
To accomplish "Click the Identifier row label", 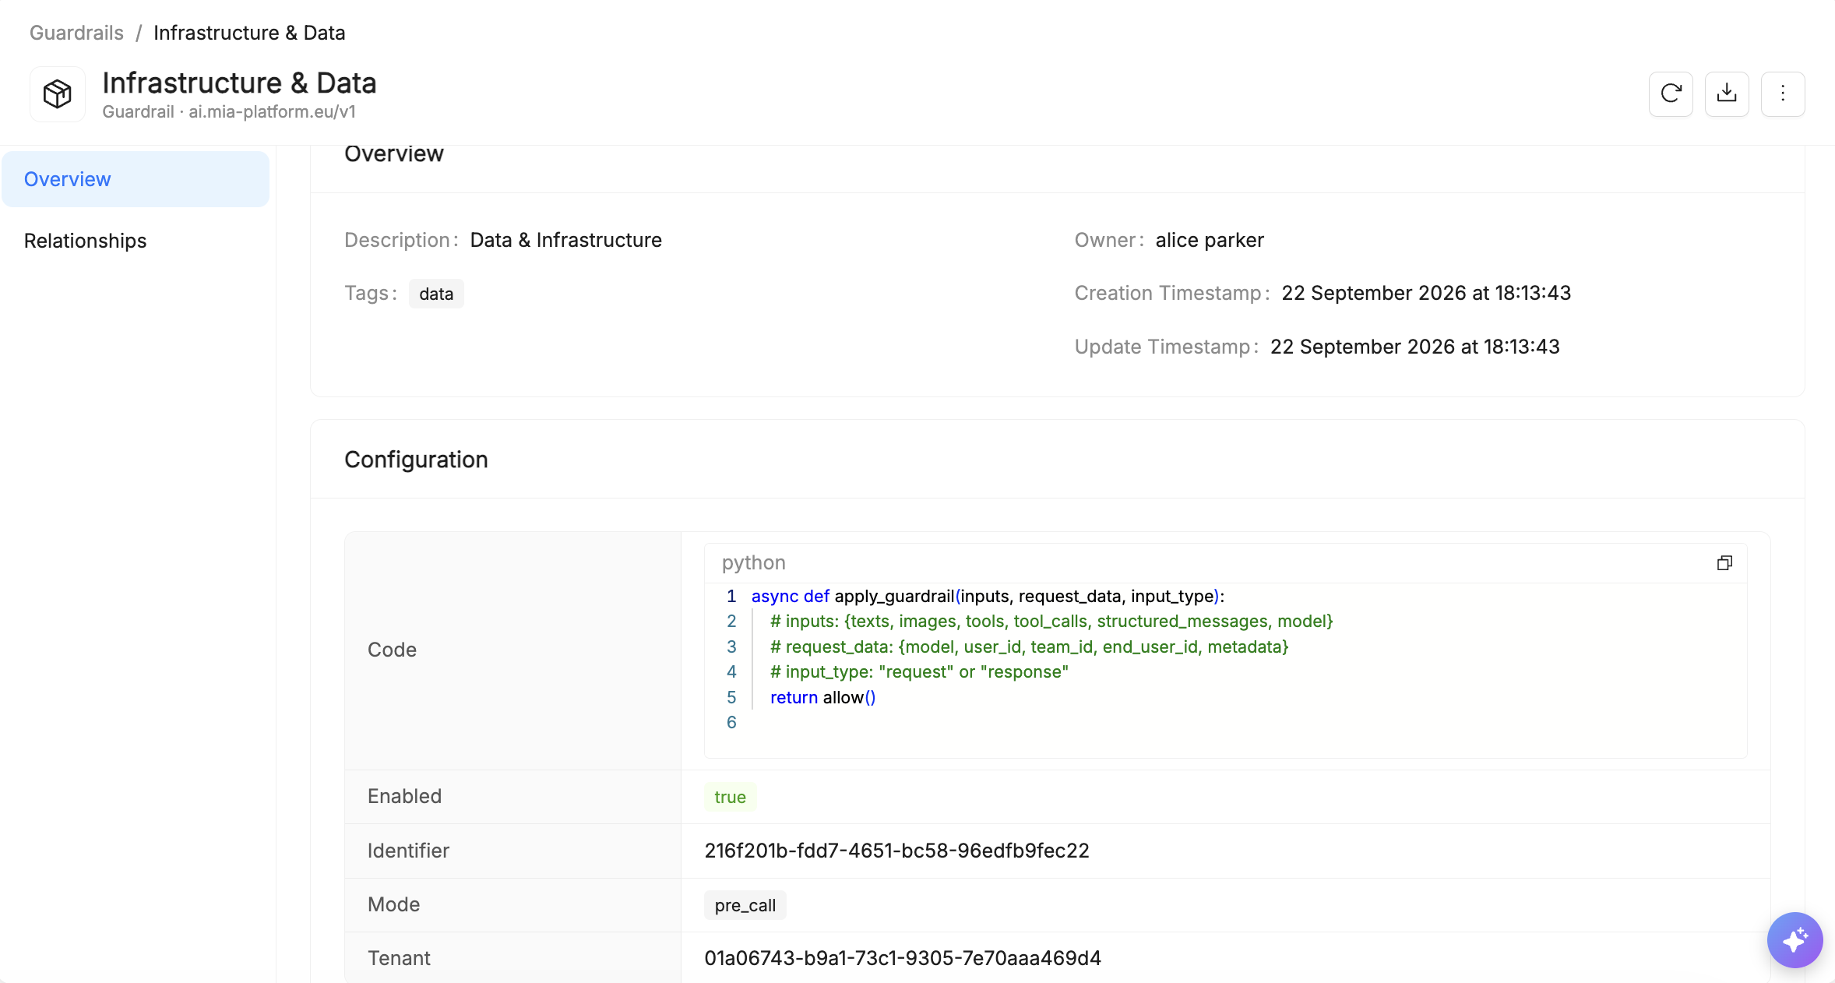I will click(x=408, y=851).
